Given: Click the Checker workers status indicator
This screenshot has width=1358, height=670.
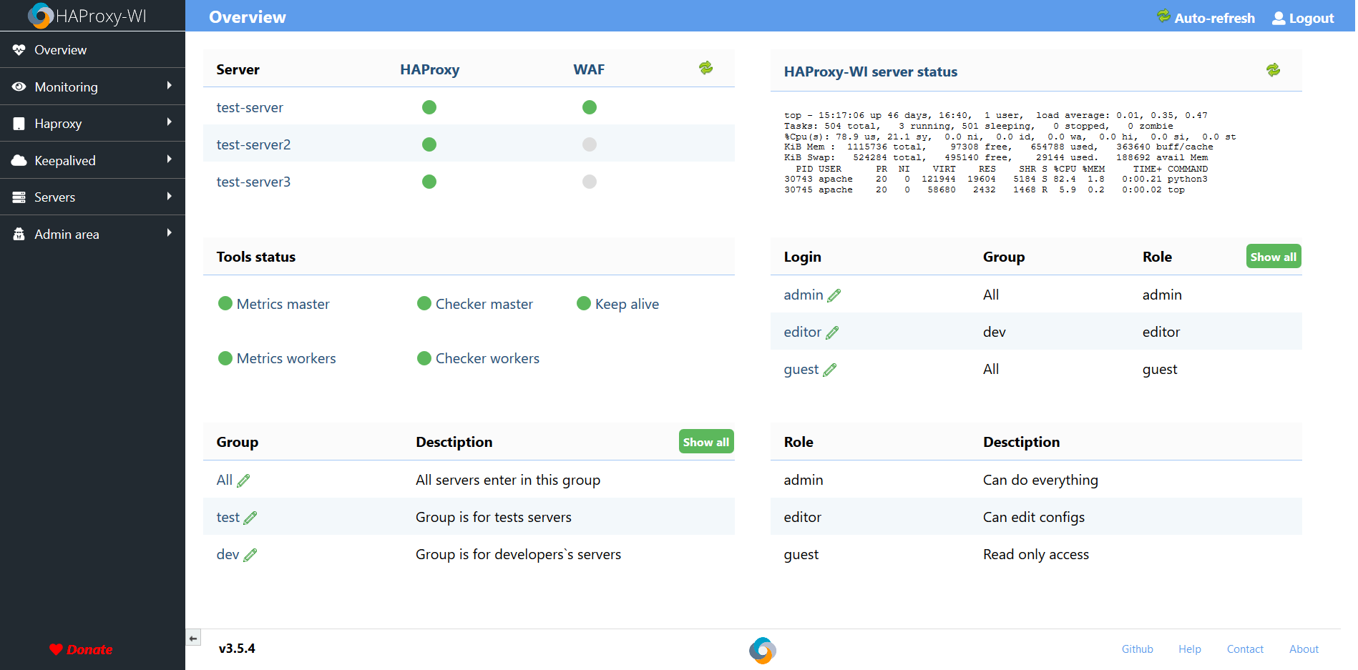Looking at the screenshot, I should 424,358.
